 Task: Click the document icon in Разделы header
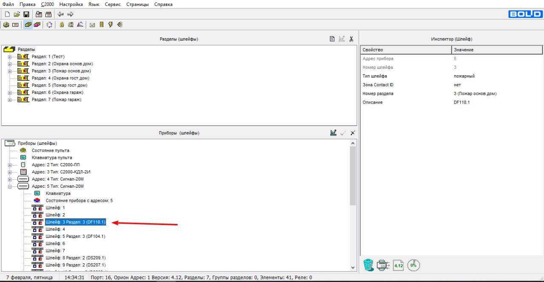(x=332, y=39)
